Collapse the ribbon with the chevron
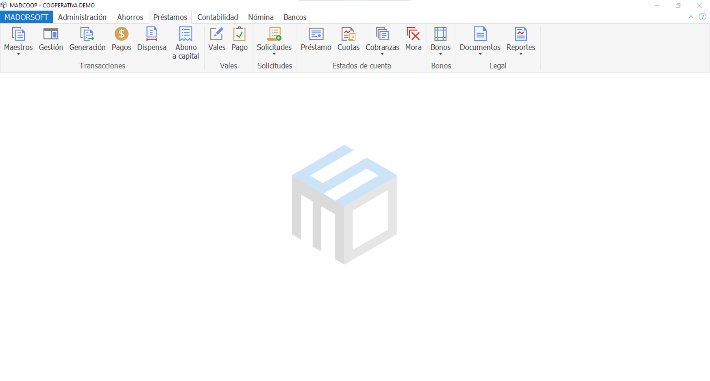This screenshot has width=710, height=381. [691, 17]
